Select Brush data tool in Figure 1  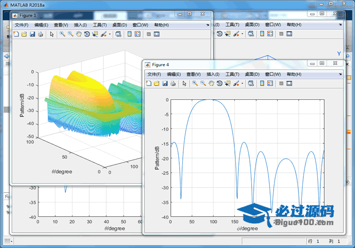tap(103, 34)
